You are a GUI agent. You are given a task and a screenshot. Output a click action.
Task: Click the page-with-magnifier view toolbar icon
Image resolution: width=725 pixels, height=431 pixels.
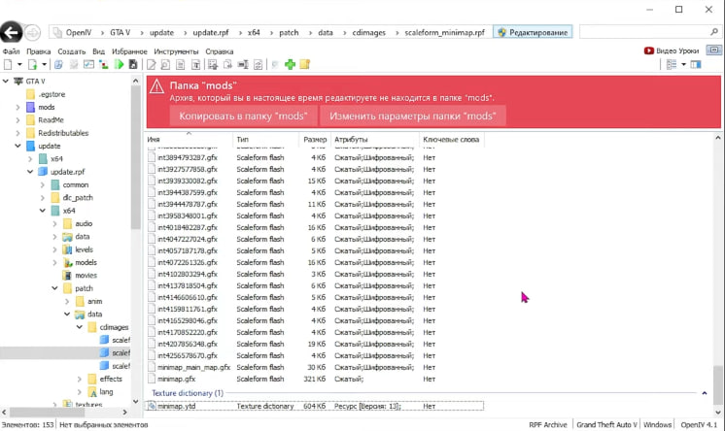165,65
